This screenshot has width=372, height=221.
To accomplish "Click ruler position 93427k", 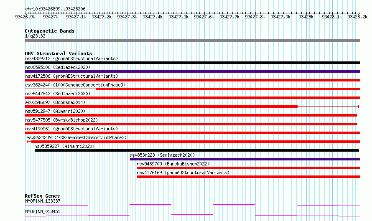I will pyautogui.click(x=51, y=17).
